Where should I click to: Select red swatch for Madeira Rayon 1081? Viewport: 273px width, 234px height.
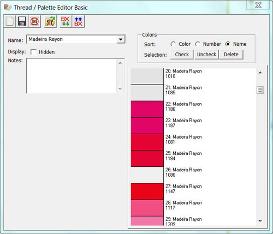pyautogui.click(x=147, y=142)
